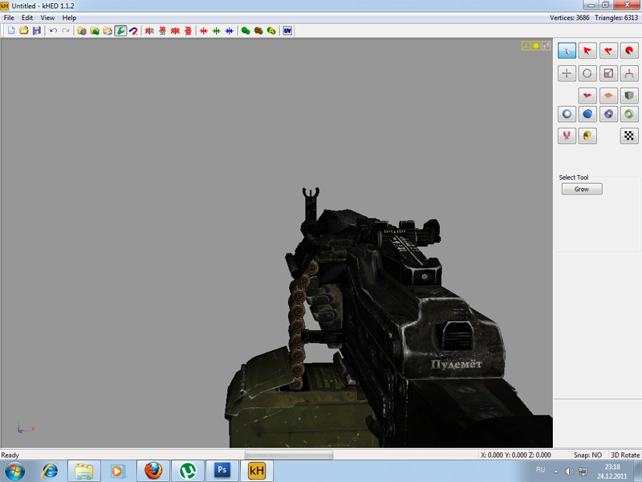Click the blue weld arrows icon

tap(230, 31)
